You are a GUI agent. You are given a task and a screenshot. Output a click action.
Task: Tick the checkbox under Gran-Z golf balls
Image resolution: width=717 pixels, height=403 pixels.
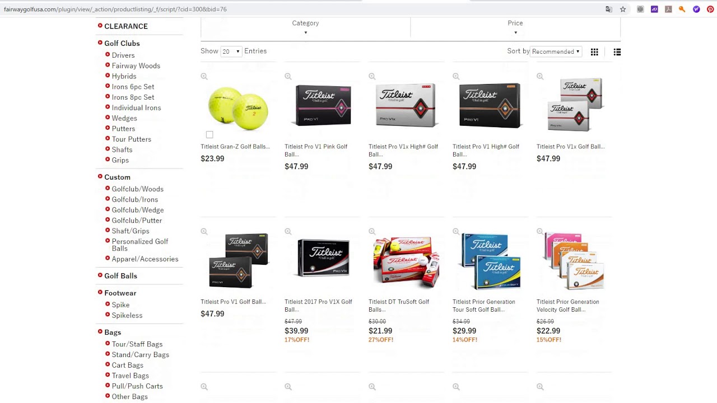[x=209, y=134]
